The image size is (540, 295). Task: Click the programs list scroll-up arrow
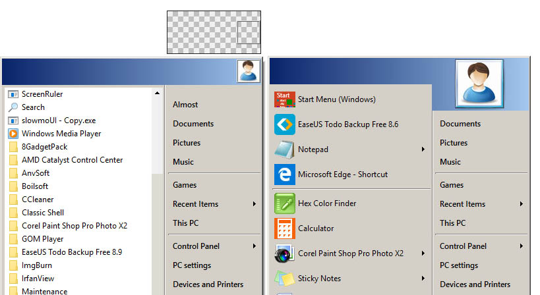coord(158,94)
